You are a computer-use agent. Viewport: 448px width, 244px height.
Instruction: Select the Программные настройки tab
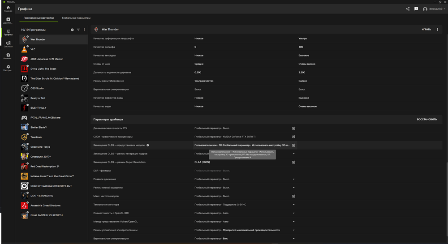[x=39, y=18]
